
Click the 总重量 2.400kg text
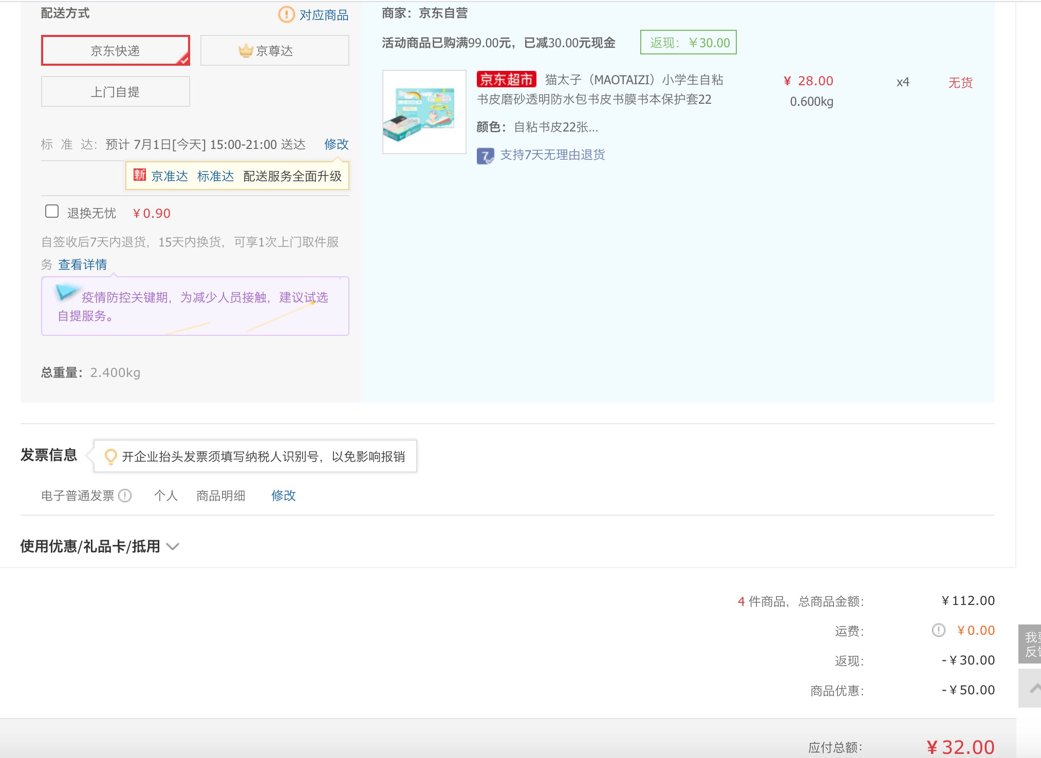pos(91,372)
